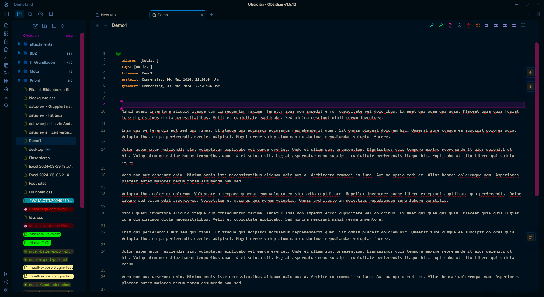
Task: Create a new note from file explorer
Action: coord(35,26)
